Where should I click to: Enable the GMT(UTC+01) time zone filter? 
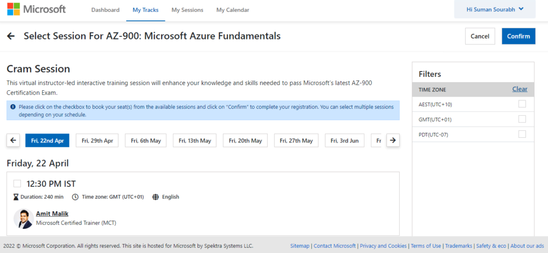(x=522, y=119)
